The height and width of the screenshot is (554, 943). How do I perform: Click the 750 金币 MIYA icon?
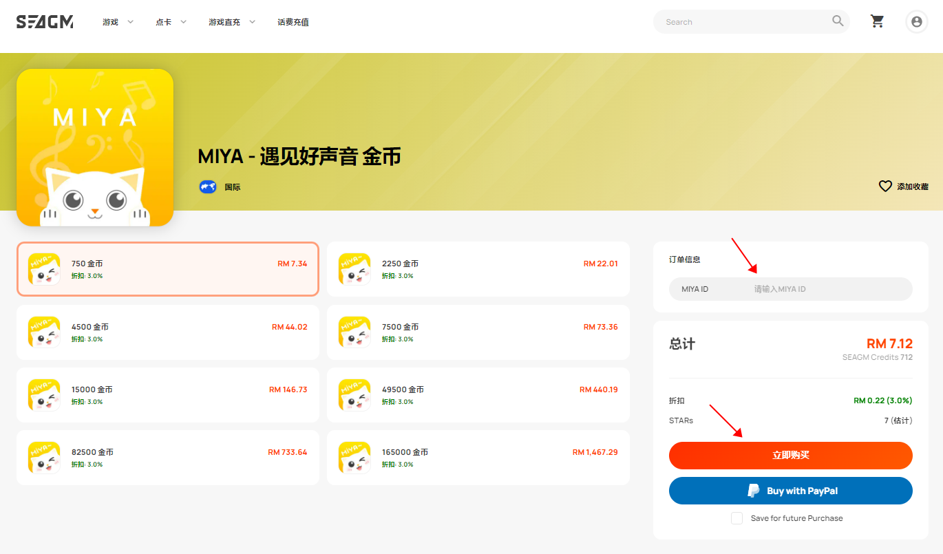click(x=44, y=269)
